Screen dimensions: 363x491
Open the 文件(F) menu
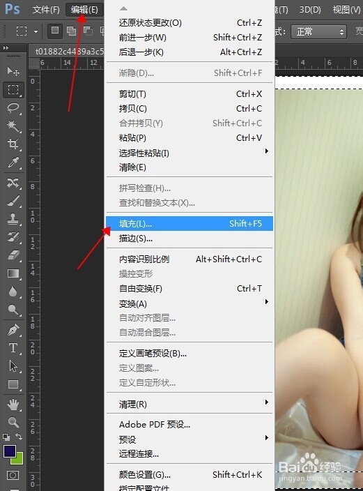tap(46, 10)
